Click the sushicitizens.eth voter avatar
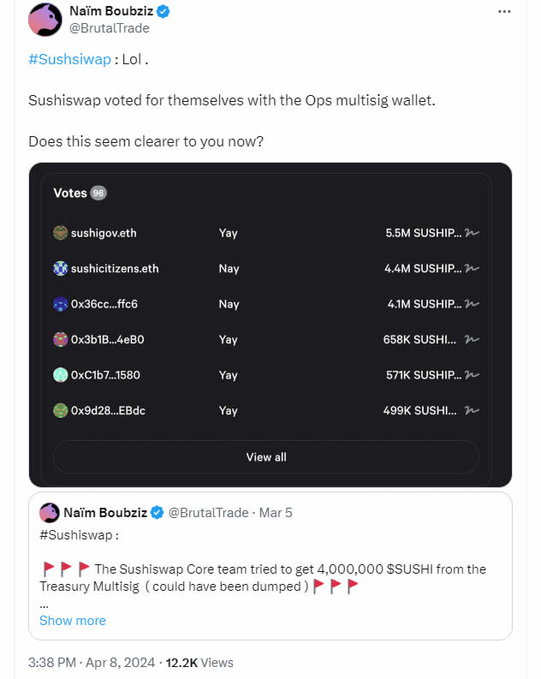The width and height of the screenshot is (541, 679). coord(60,269)
